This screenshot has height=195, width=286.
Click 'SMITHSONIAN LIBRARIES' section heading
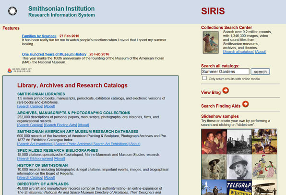(41, 94)
